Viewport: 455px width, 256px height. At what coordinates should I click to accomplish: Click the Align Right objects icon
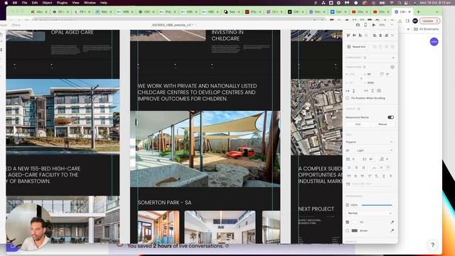click(x=386, y=36)
